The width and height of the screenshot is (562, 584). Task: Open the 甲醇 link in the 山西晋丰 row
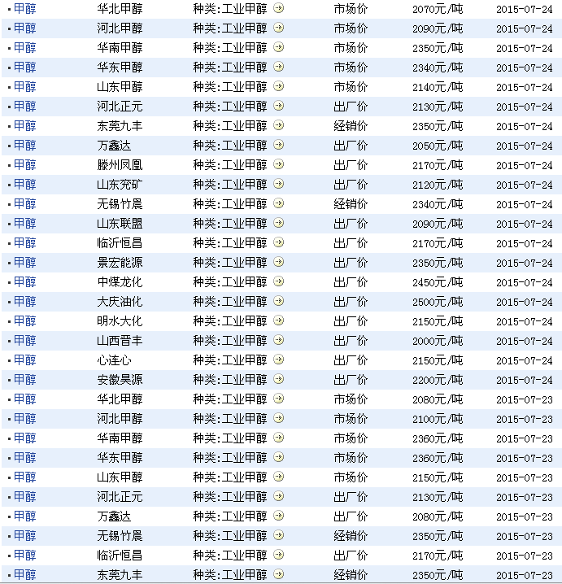click(x=25, y=340)
